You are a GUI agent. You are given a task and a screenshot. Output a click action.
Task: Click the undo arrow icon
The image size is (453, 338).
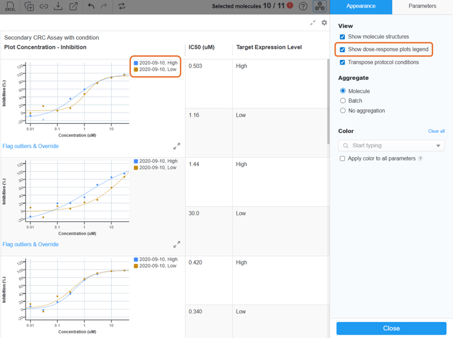point(91,7)
